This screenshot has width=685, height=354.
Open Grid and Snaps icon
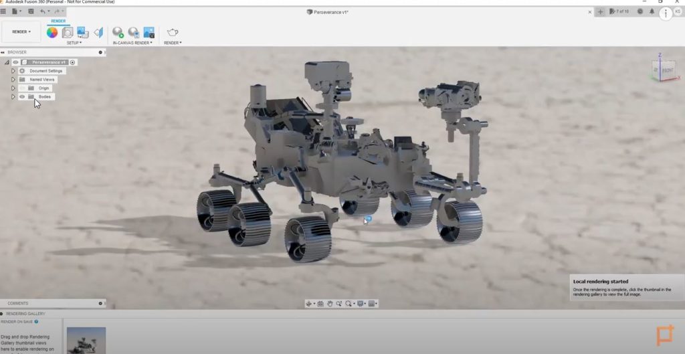pos(371,304)
